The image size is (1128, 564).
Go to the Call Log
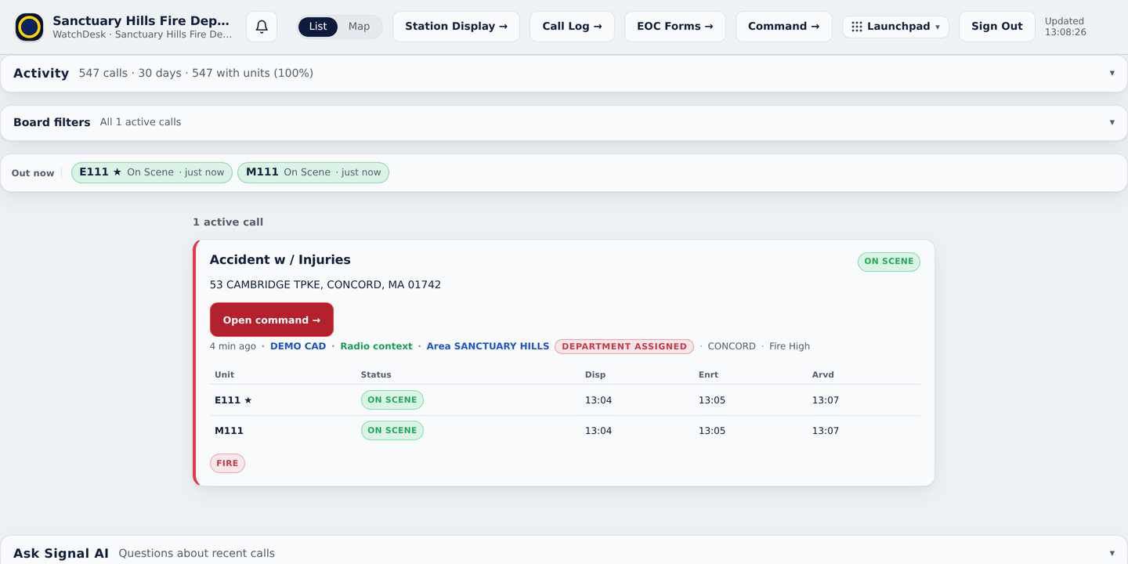tap(572, 27)
